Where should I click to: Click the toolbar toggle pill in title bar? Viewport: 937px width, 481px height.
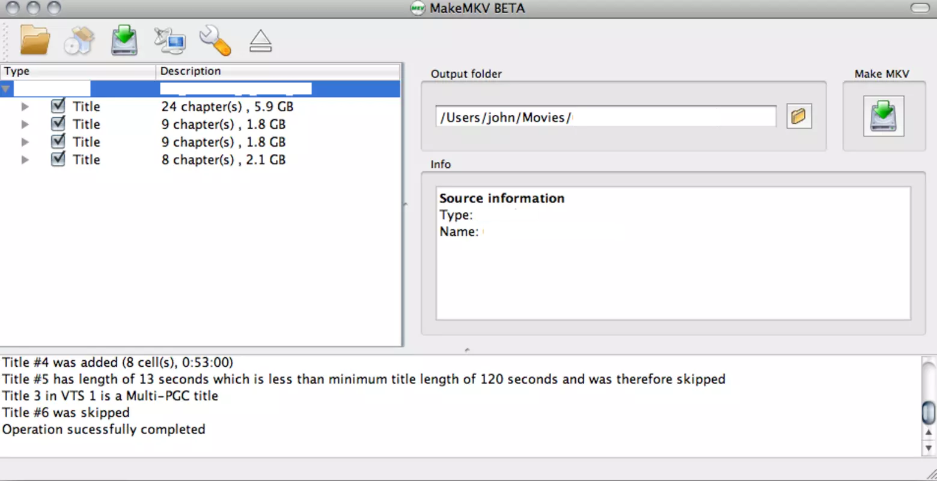click(x=920, y=8)
